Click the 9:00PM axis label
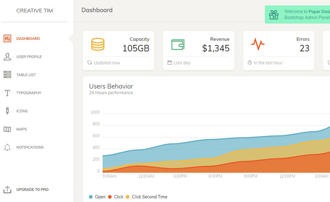This screenshot has width=330, height=202. 250,176
